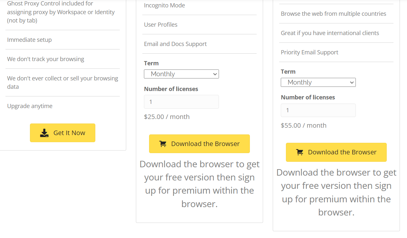The height and width of the screenshot is (238, 407).
Task: Click the download icon inside Get It Now button
Action: (x=43, y=132)
